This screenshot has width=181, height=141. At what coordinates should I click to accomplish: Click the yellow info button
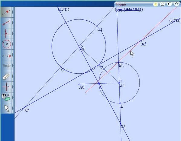click(x=156, y=4)
